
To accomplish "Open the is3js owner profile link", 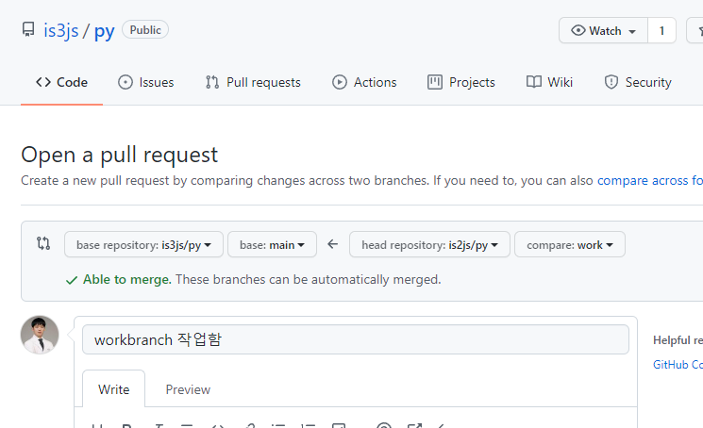I will [61, 30].
